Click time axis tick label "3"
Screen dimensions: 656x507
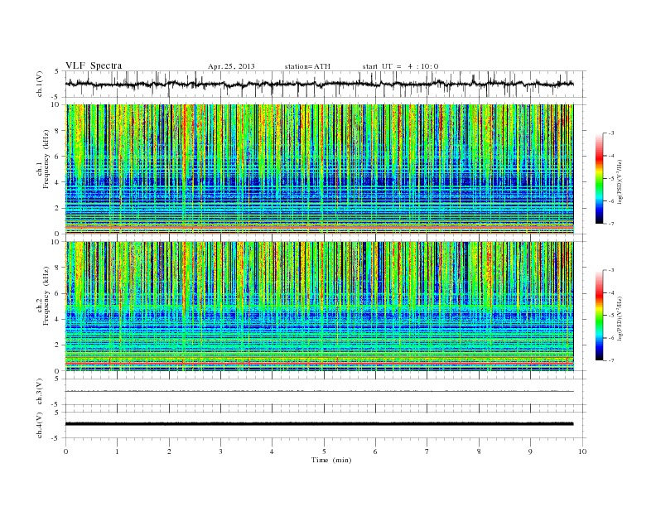point(220,451)
